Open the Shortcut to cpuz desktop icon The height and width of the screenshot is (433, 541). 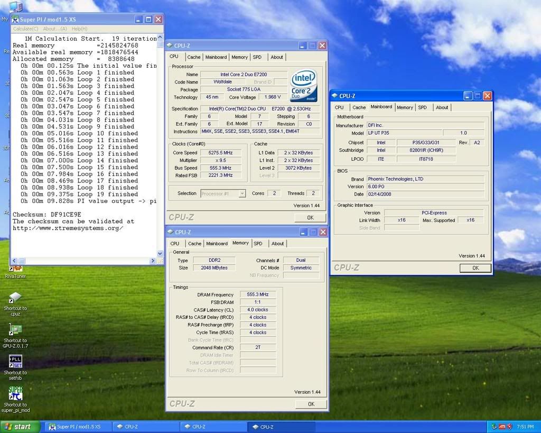15,304
